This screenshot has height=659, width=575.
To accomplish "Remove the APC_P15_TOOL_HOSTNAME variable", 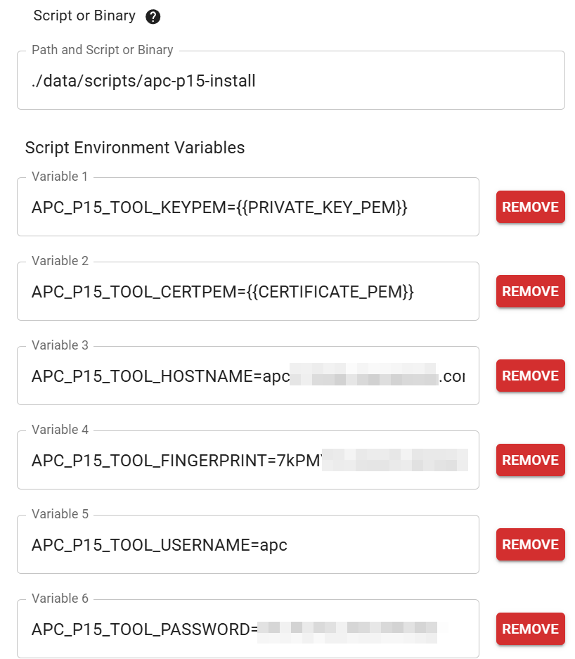I will 530,376.
